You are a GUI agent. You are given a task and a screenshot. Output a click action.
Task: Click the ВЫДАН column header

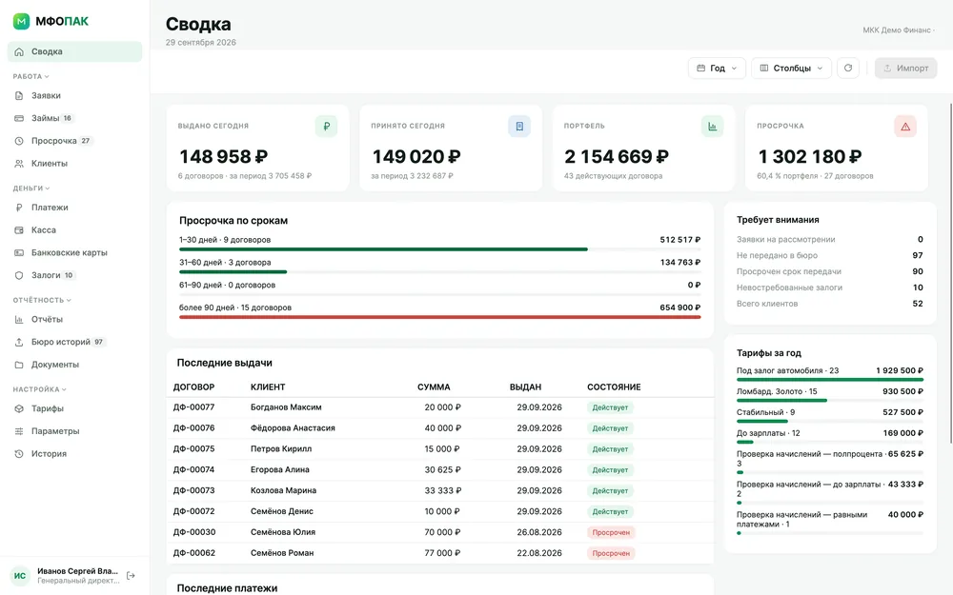click(x=525, y=387)
